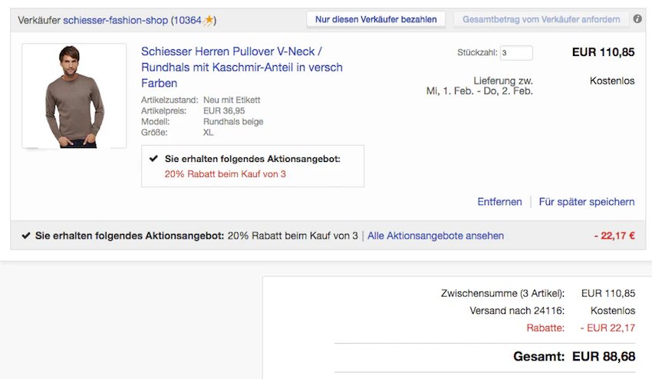
Task: Click the info icon beside Gesamtbetrag button
Action: [637, 18]
